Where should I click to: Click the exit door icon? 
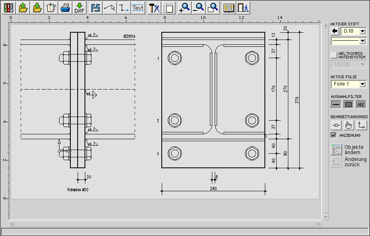click(x=243, y=8)
